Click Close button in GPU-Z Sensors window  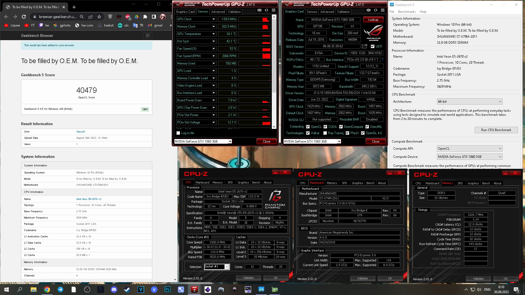point(267,141)
